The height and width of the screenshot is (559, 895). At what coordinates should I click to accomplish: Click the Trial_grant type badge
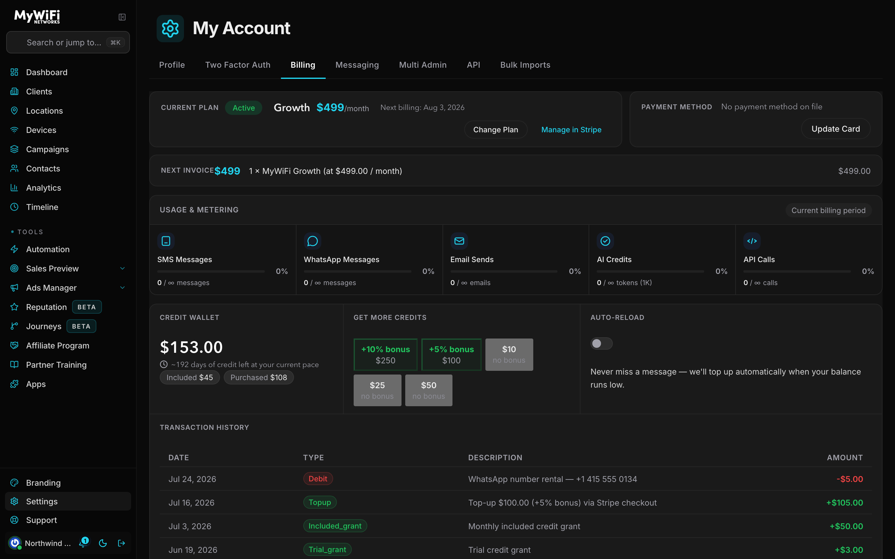coord(327,550)
